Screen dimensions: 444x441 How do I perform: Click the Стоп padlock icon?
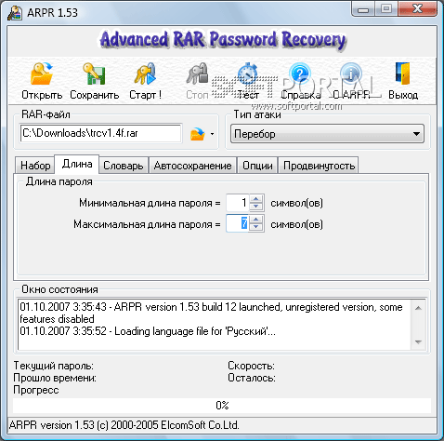tap(197, 73)
